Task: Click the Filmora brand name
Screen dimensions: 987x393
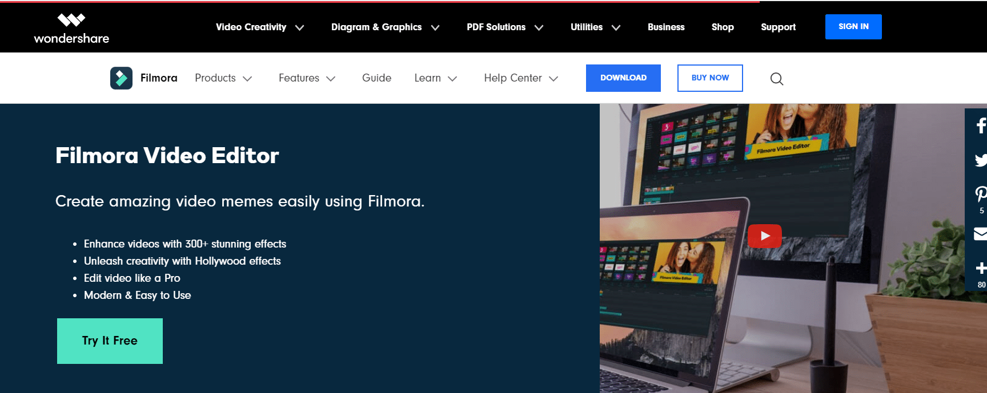Action: pyautogui.click(x=159, y=78)
